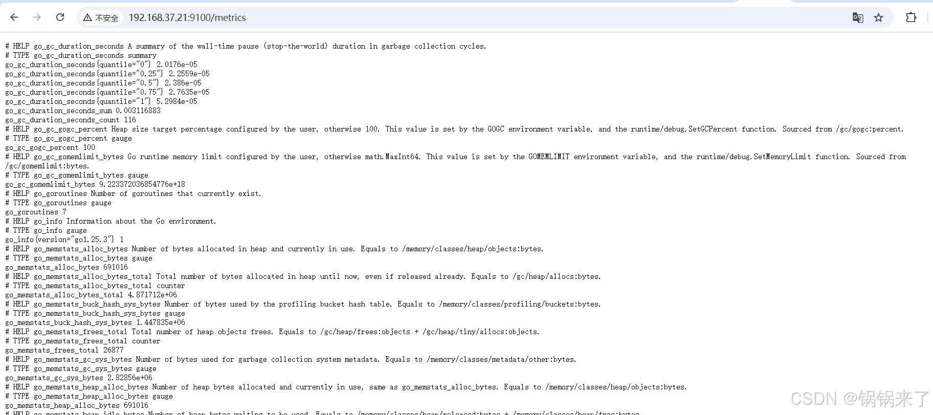Click the line with quantile="0.75" value 2.7635e-05
The image size is (933, 415).
coord(107,92)
